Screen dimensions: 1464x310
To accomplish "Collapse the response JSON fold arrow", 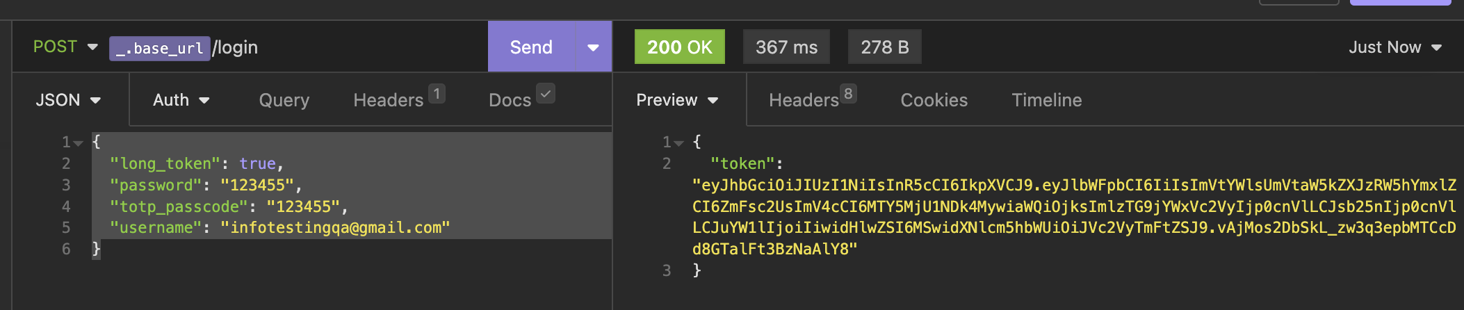I will pos(679,143).
